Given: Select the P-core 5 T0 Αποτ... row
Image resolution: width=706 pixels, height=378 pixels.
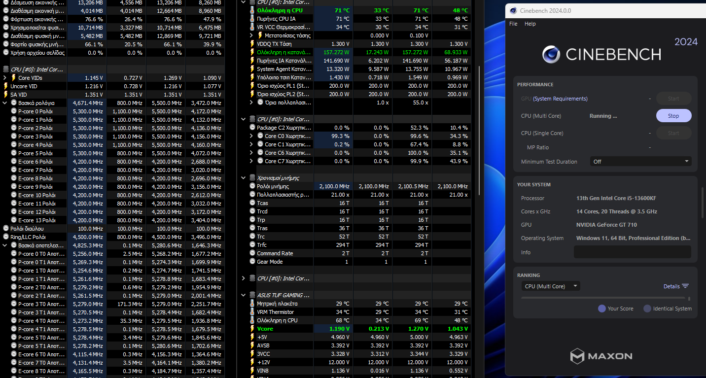Looking at the screenshot, I should [x=112, y=338].
